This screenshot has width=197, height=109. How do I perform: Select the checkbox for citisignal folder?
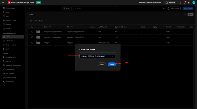pyautogui.click(x=32, y=43)
